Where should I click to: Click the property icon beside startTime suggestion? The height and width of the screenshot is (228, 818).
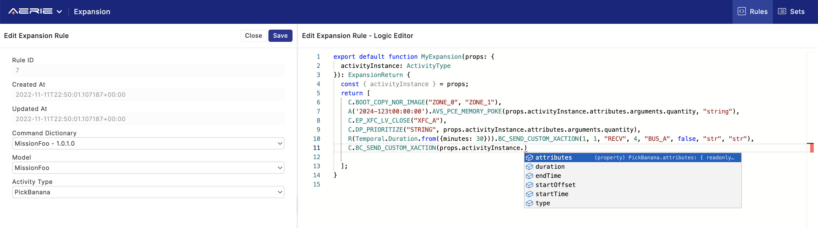tap(529, 194)
